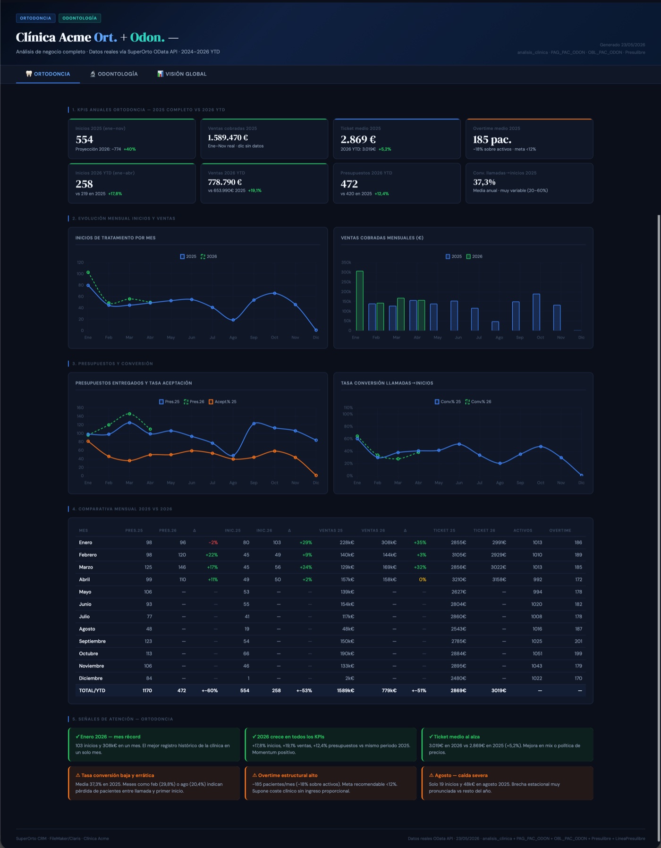Click the Overtime medio 2025 value 185 pac.
Screen dimensions: 661x848
coord(492,139)
